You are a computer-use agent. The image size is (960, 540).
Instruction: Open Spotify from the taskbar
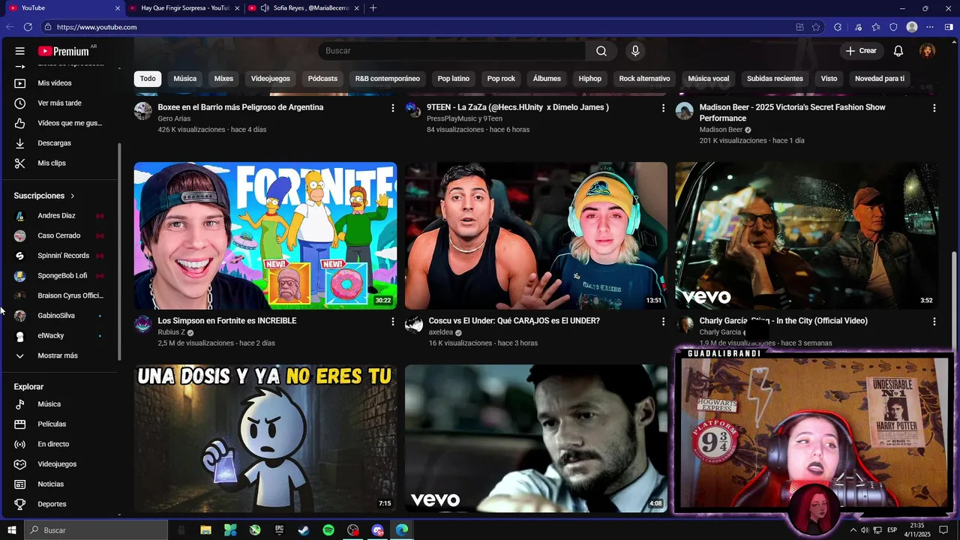pos(328,530)
